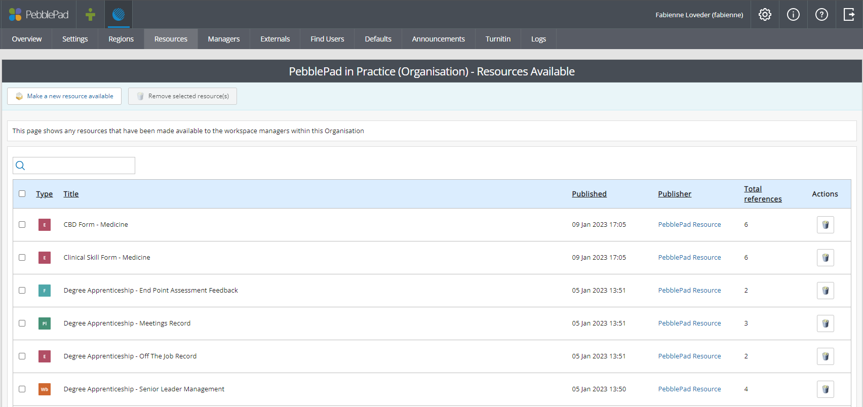The height and width of the screenshot is (407, 863).
Task: Select the Resources tab
Action: pos(171,39)
